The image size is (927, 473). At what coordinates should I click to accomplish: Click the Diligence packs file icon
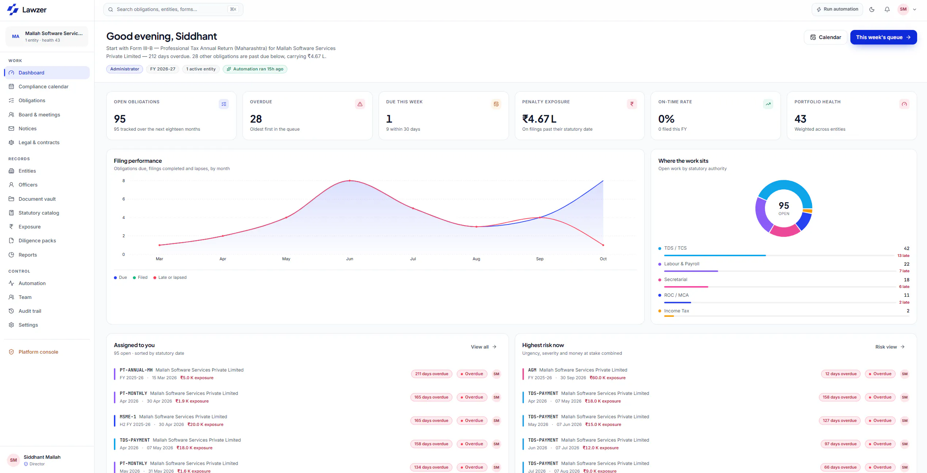[11, 241]
